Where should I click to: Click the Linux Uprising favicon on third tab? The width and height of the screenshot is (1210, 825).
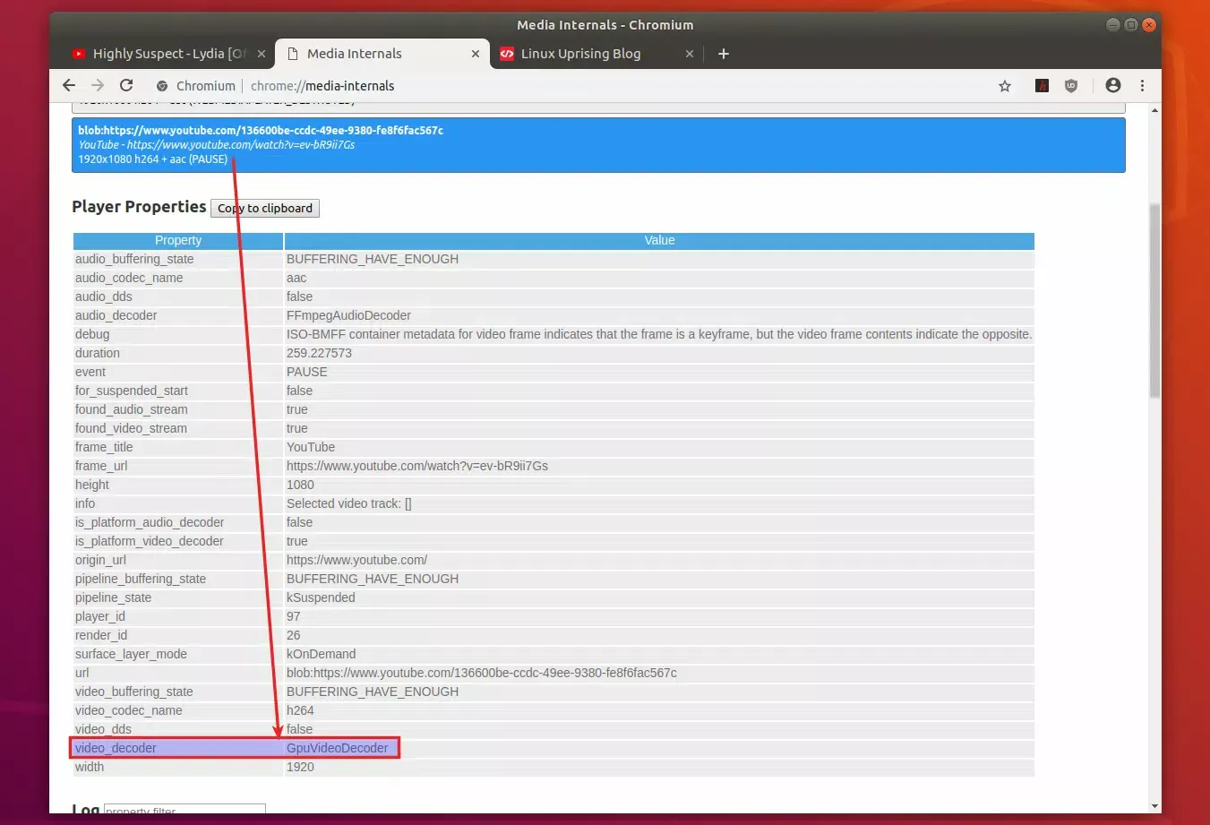[507, 54]
